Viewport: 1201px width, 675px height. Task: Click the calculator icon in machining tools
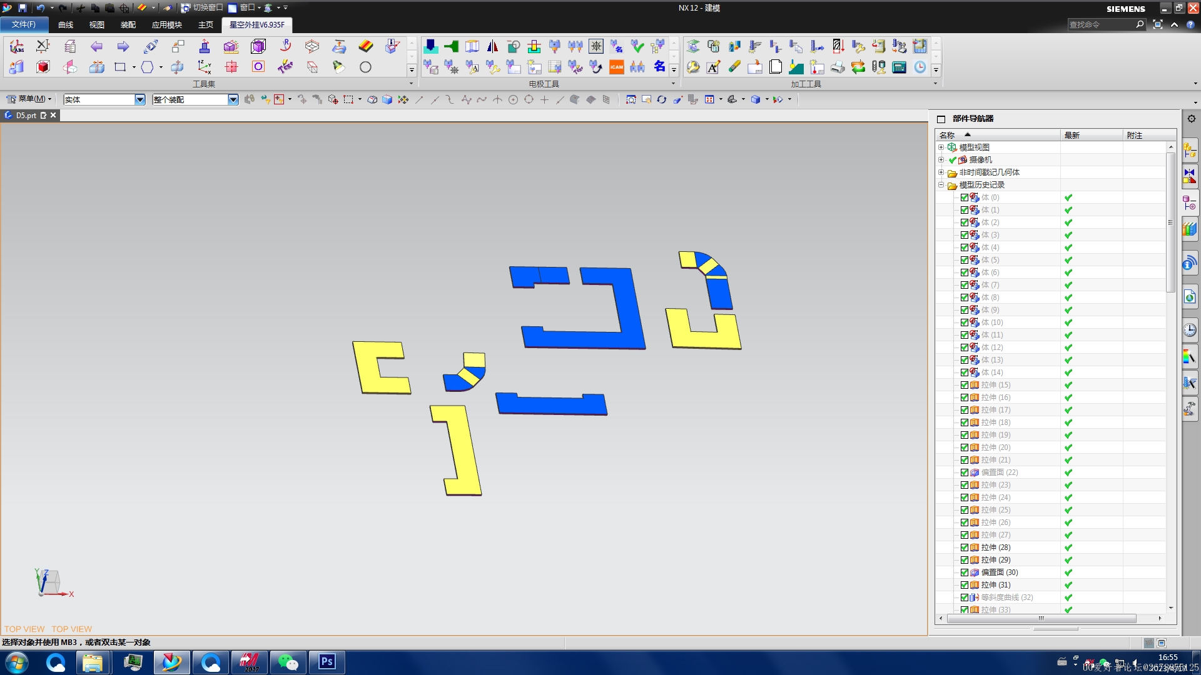[899, 67]
